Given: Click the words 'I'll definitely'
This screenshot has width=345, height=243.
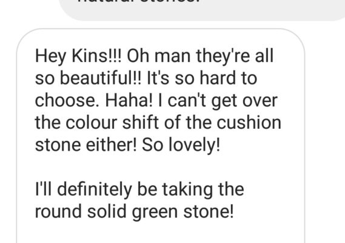Looking at the screenshot, I should (x=84, y=190).
